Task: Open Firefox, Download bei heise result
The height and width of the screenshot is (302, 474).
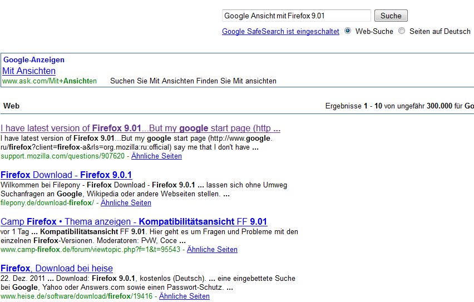Action: tap(57, 269)
